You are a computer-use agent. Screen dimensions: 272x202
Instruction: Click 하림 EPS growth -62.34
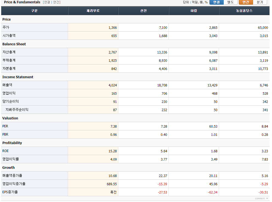tap(213, 192)
